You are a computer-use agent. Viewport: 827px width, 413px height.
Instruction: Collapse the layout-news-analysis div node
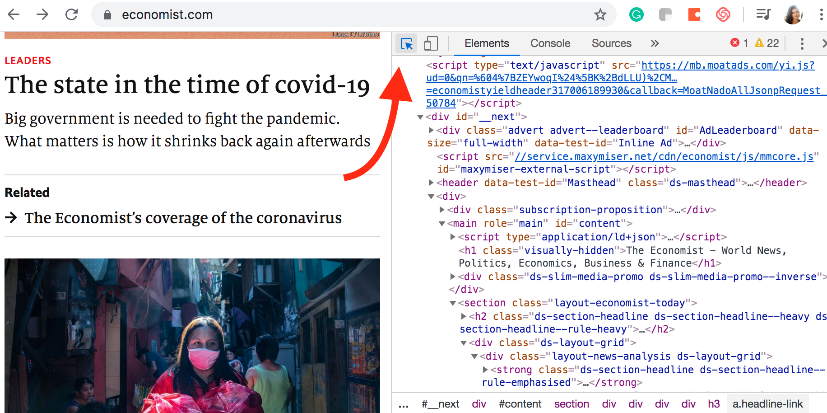[x=474, y=357]
